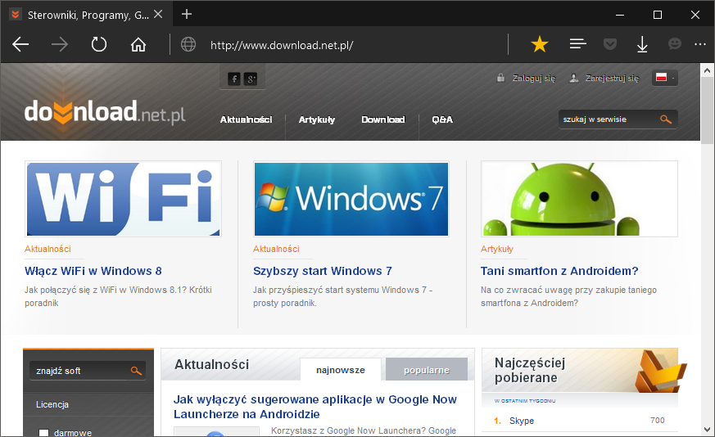This screenshot has width=715, height=437.
Task: Click the WiFi article thumbnail
Action: click(x=123, y=199)
